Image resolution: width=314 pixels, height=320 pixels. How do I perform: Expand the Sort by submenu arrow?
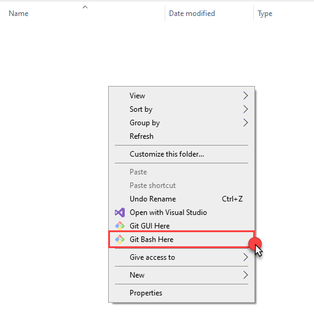(x=245, y=109)
